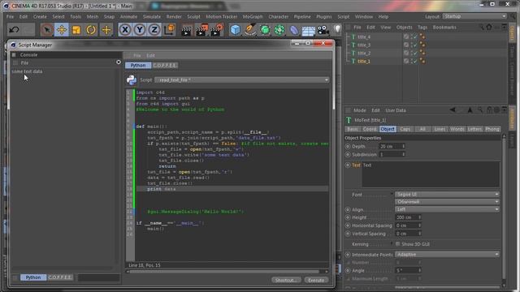This screenshot has width=520, height=292.
Task: Click the up arrow in Attribute Manager
Action: 470,110
